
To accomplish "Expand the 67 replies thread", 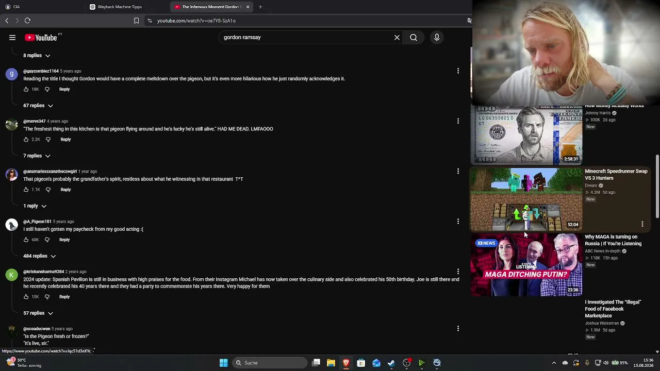I will pos(38,106).
